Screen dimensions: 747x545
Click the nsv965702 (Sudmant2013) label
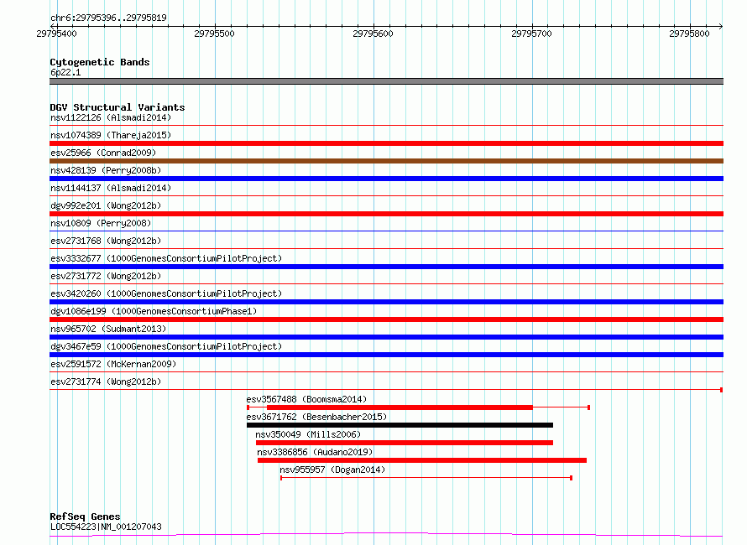click(x=108, y=329)
